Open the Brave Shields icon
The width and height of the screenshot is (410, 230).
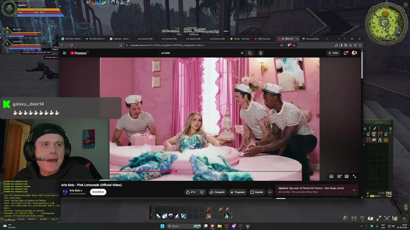[x=289, y=45]
